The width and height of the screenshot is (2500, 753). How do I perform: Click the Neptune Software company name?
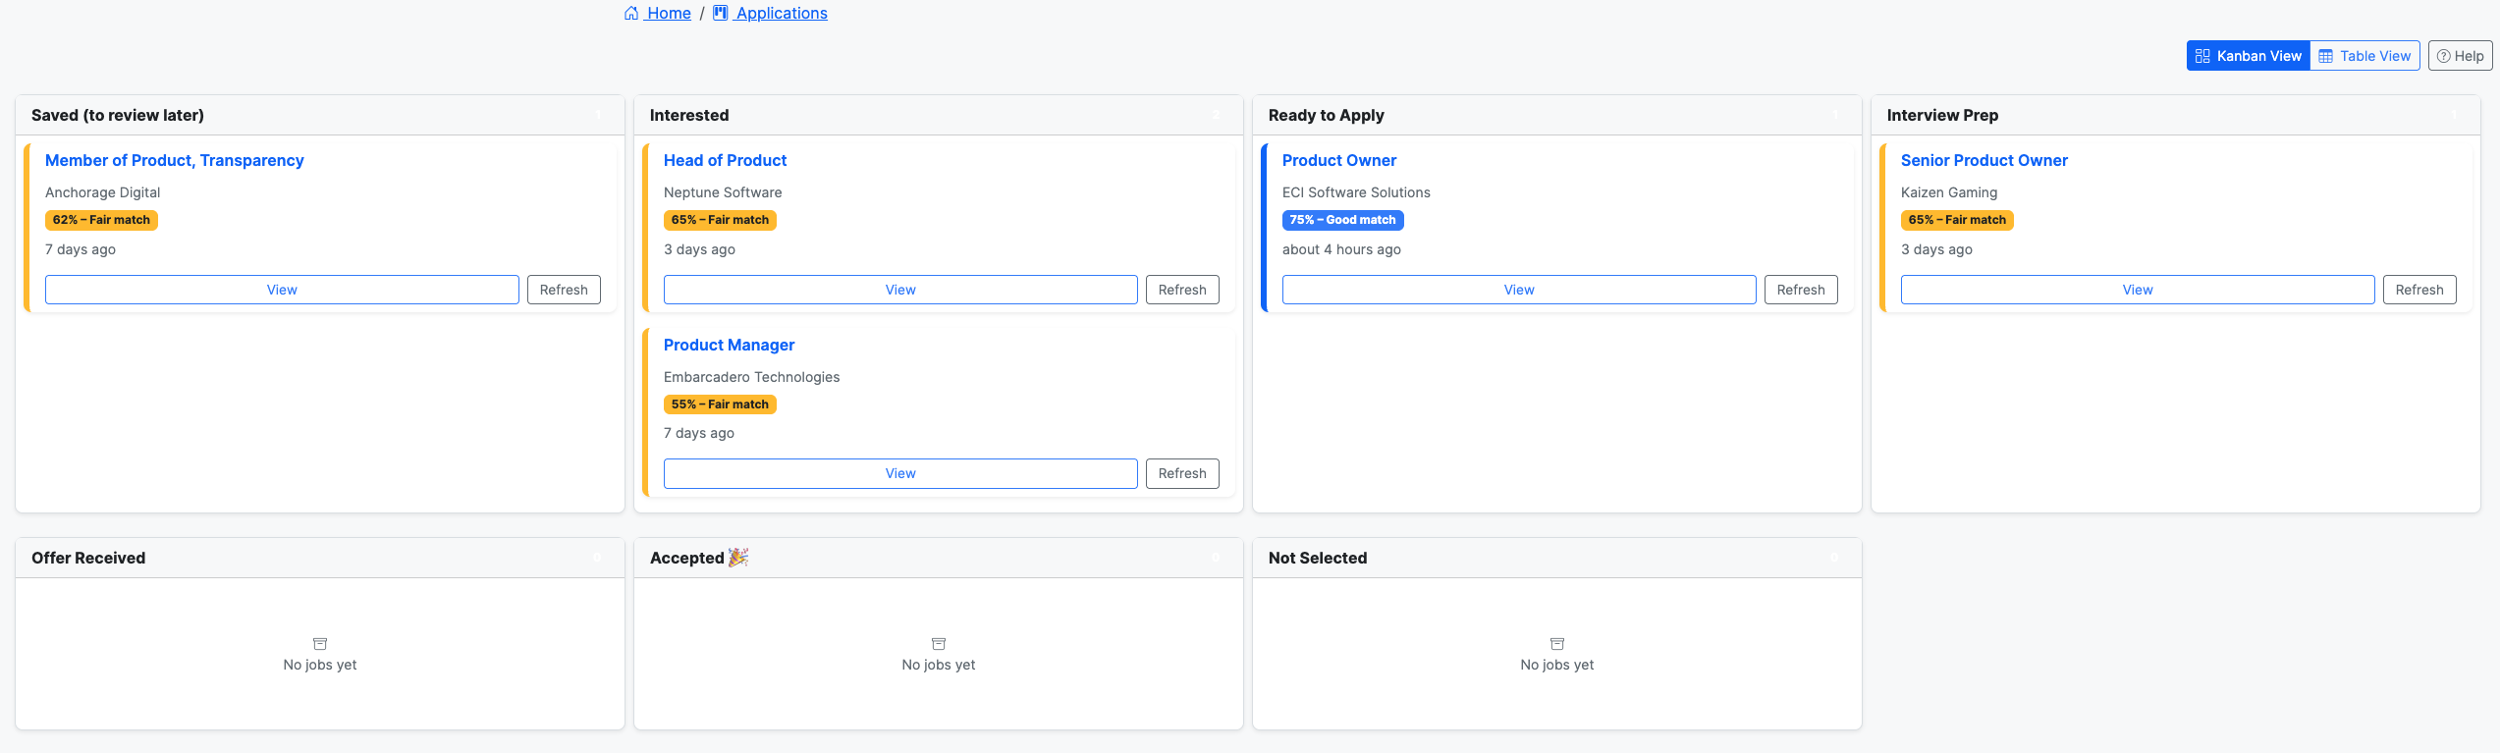pos(723,192)
